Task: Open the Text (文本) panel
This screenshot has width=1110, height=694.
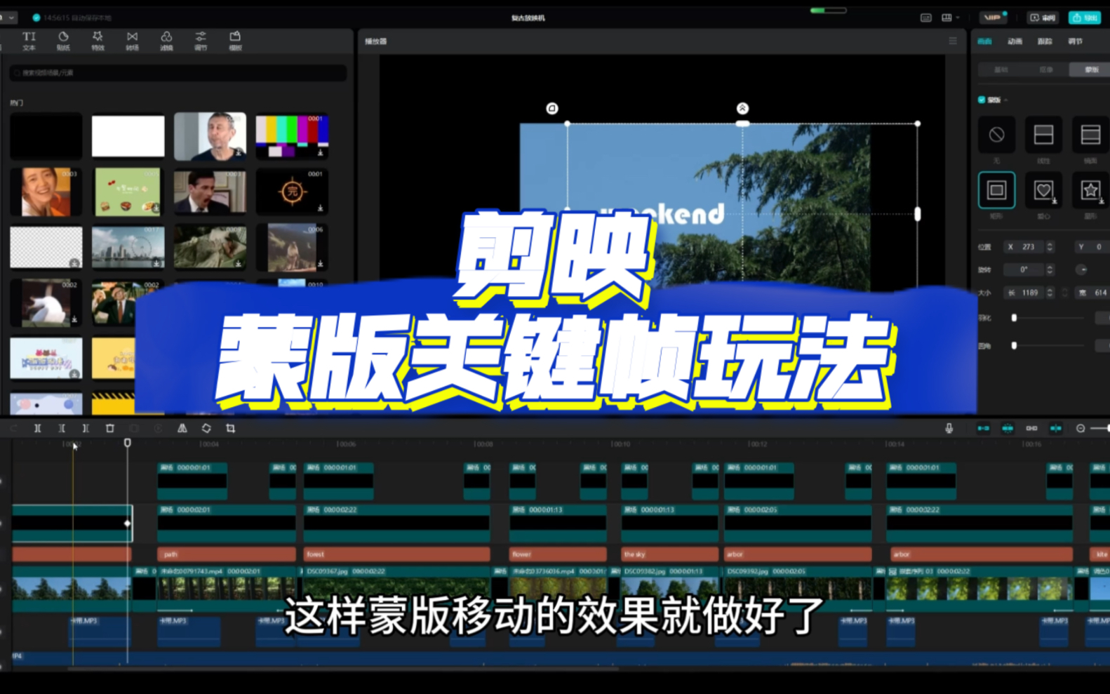Action: (x=29, y=41)
